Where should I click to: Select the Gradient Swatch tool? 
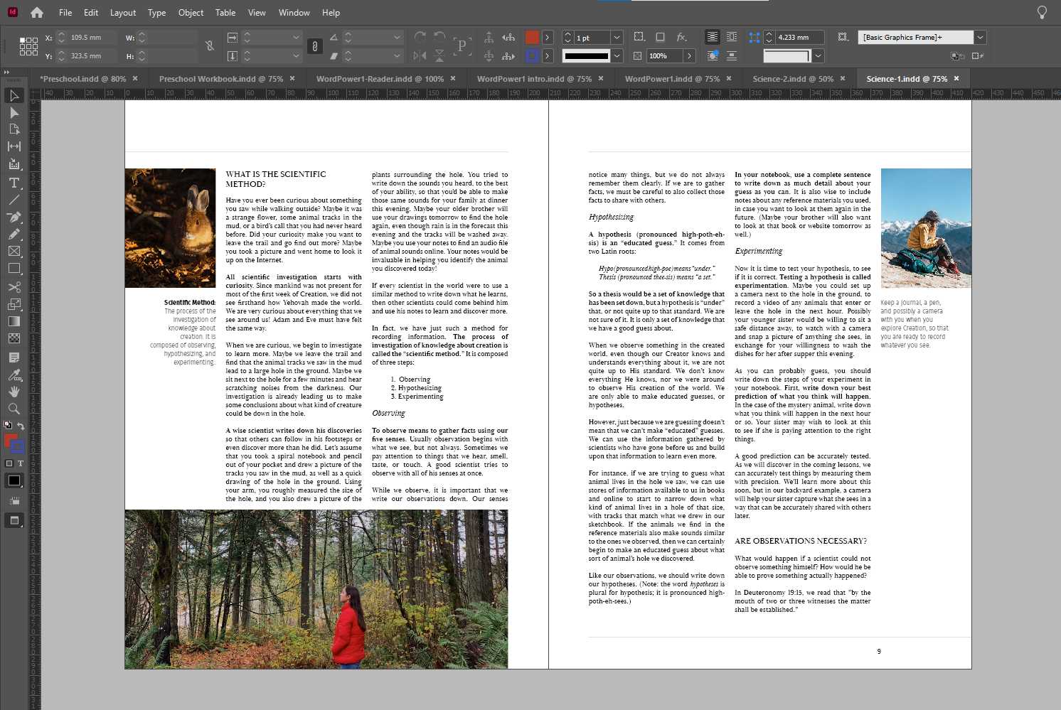coord(14,321)
